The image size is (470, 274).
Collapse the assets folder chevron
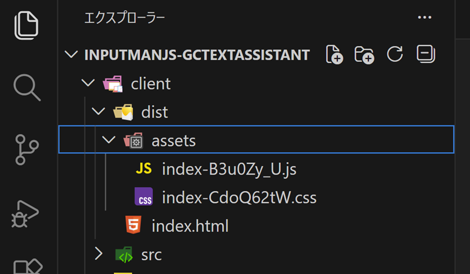pyautogui.click(x=109, y=139)
